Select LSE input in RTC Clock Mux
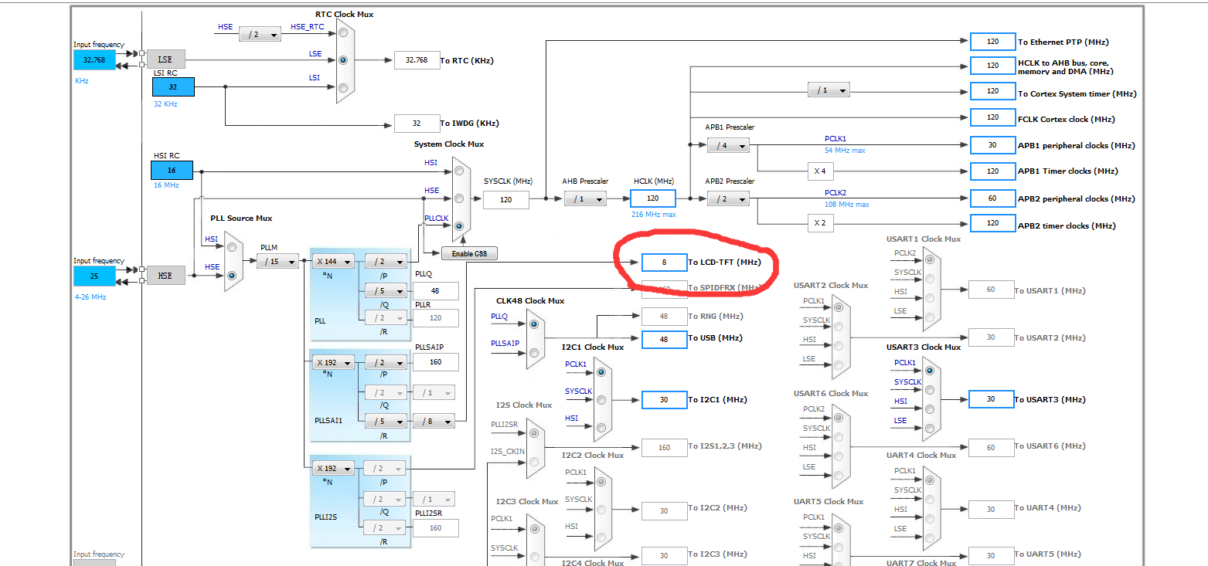 click(x=343, y=59)
